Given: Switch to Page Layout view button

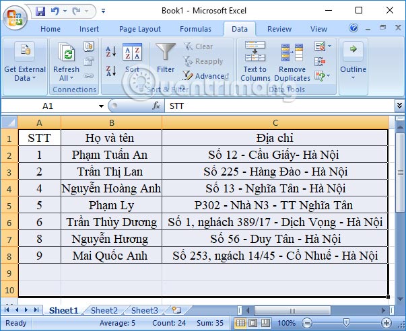Looking at the screenshot, I should pos(253,323).
